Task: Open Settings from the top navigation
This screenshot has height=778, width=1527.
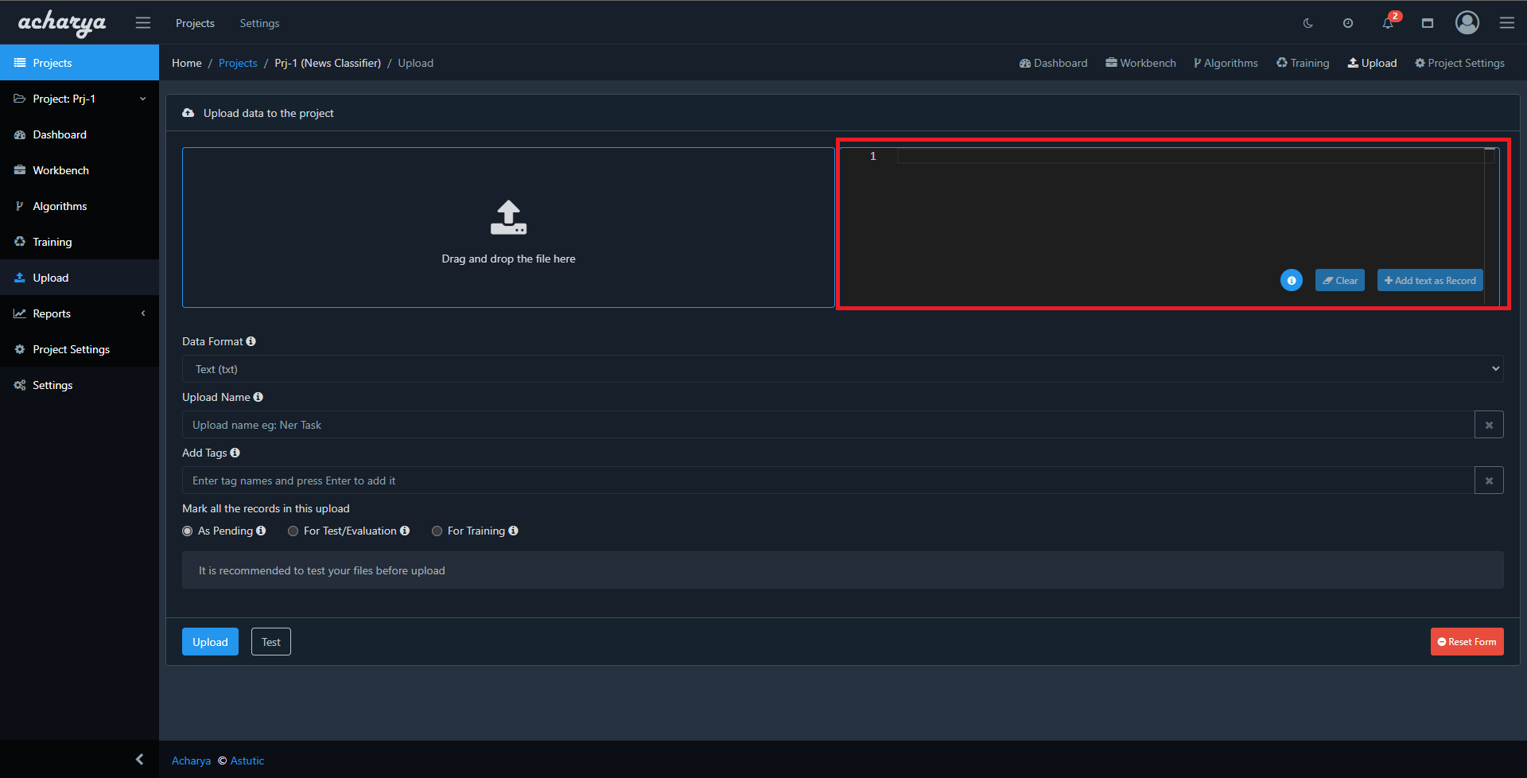Action: (x=259, y=23)
